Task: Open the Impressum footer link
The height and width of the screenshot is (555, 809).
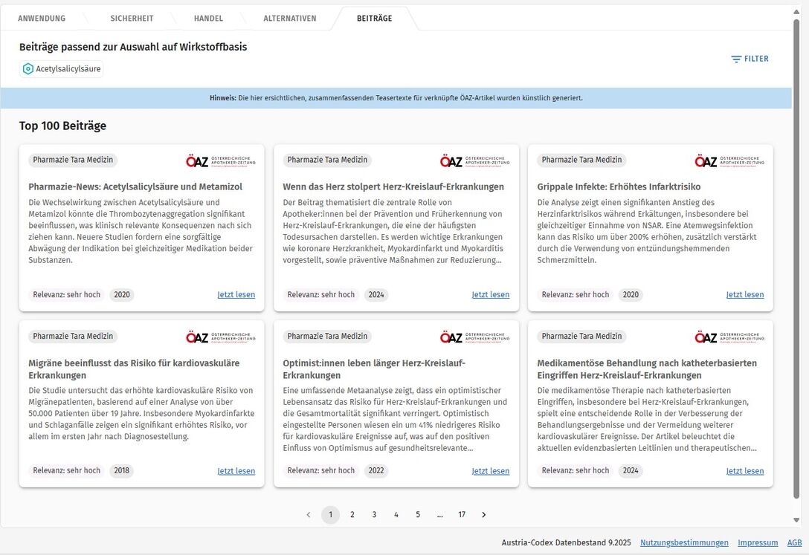Action: 758,542
